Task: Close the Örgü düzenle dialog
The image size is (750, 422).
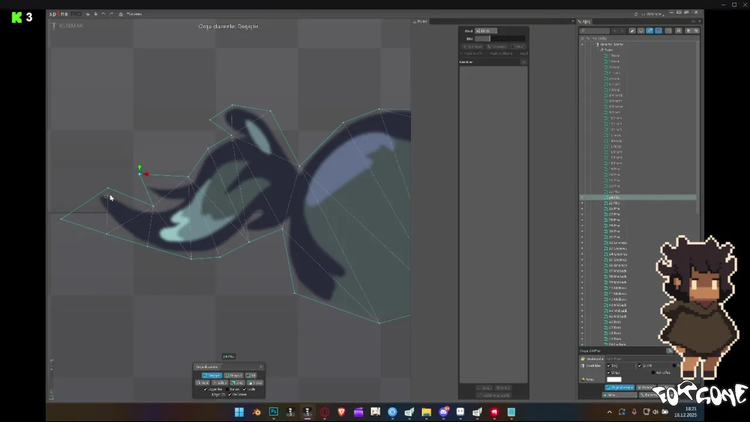Action: pos(261,367)
